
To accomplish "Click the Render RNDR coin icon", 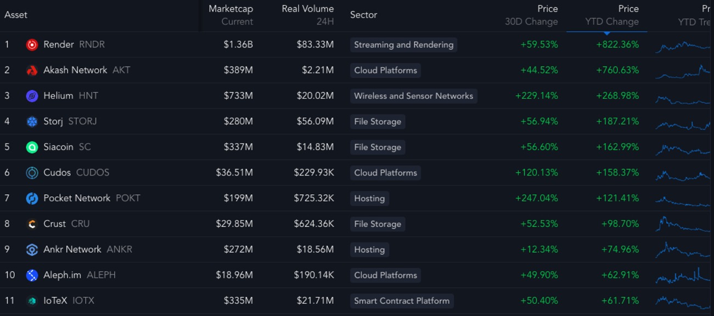I will click(x=32, y=45).
